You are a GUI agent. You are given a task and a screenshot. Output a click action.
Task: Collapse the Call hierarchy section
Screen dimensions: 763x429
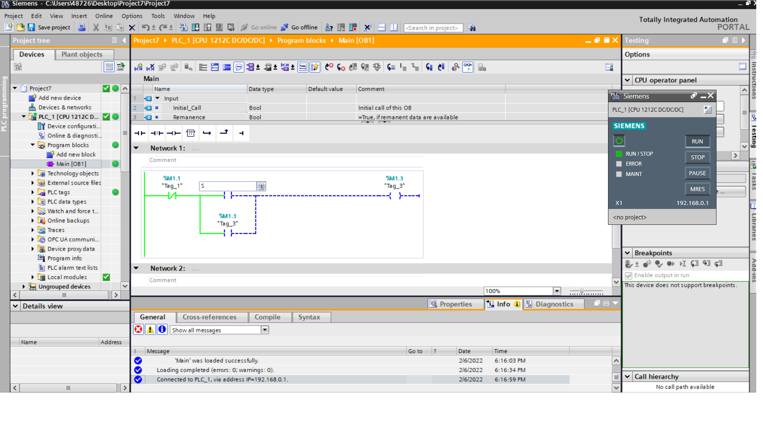pos(627,377)
